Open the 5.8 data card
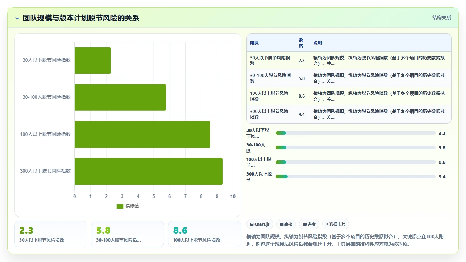The image size is (466, 262). point(127,234)
